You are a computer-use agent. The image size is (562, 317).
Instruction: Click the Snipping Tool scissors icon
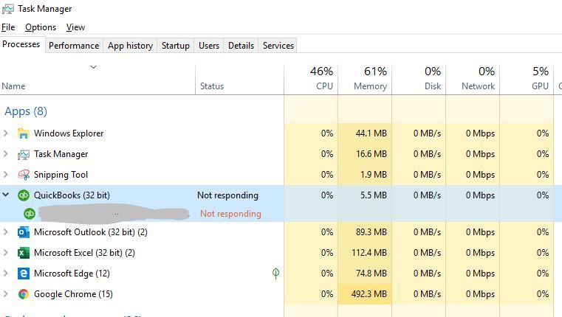tap(23, 175)
